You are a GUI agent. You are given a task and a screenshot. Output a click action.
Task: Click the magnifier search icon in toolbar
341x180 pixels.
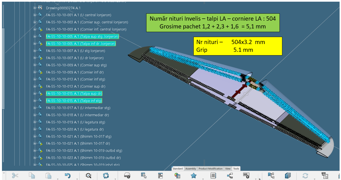89,176
